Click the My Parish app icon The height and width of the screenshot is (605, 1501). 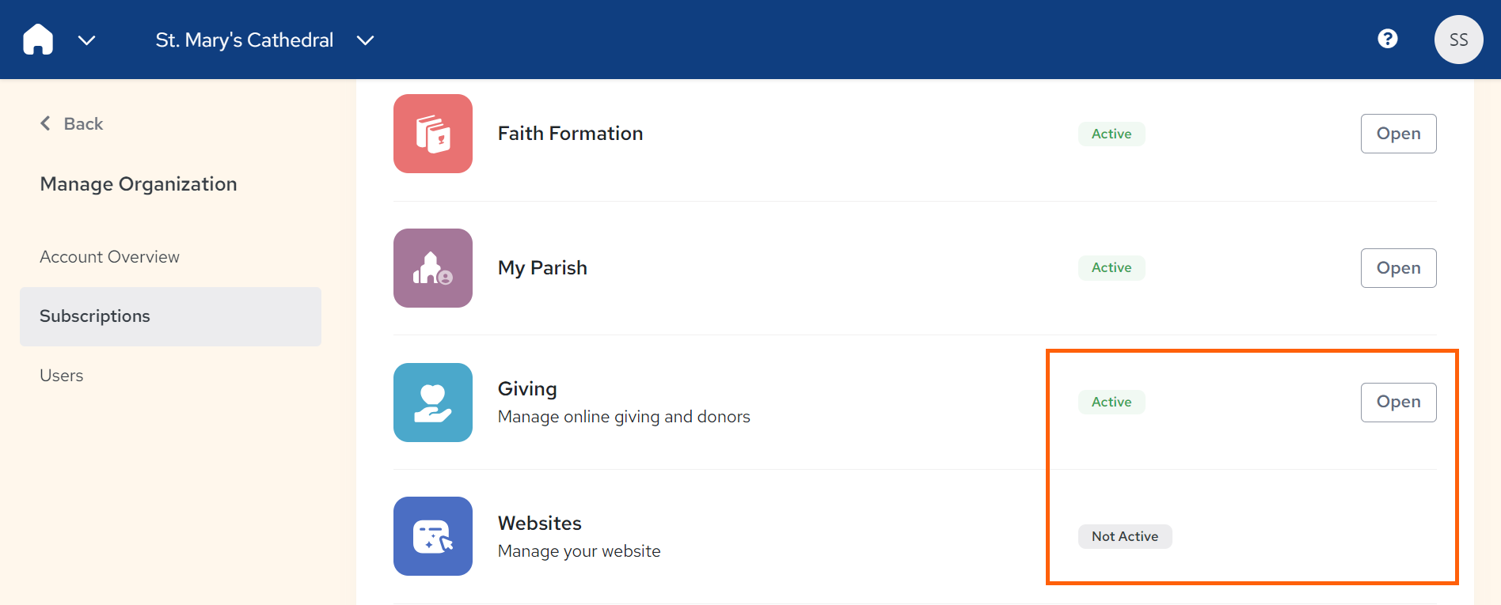433,268
